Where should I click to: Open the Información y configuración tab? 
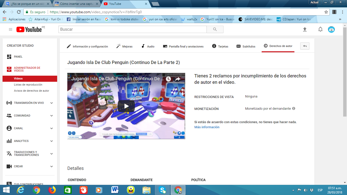87,46
